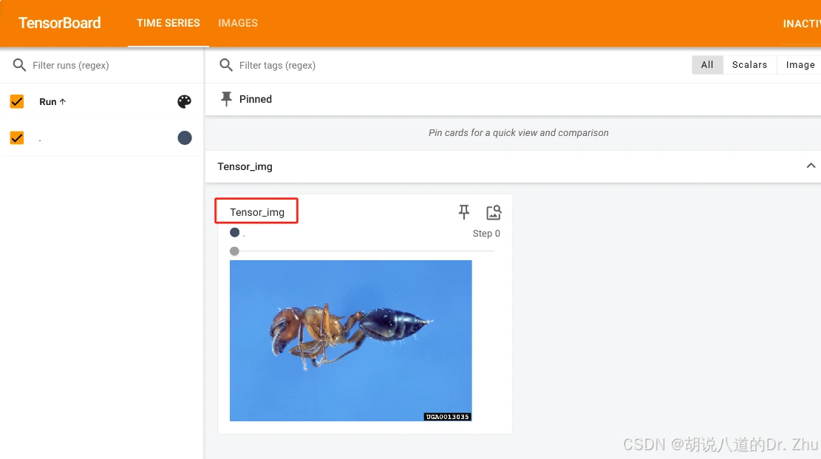Uncheck the '.' run checkbox
Viewport: 821px width, 459px height.
tap(17, 137)
